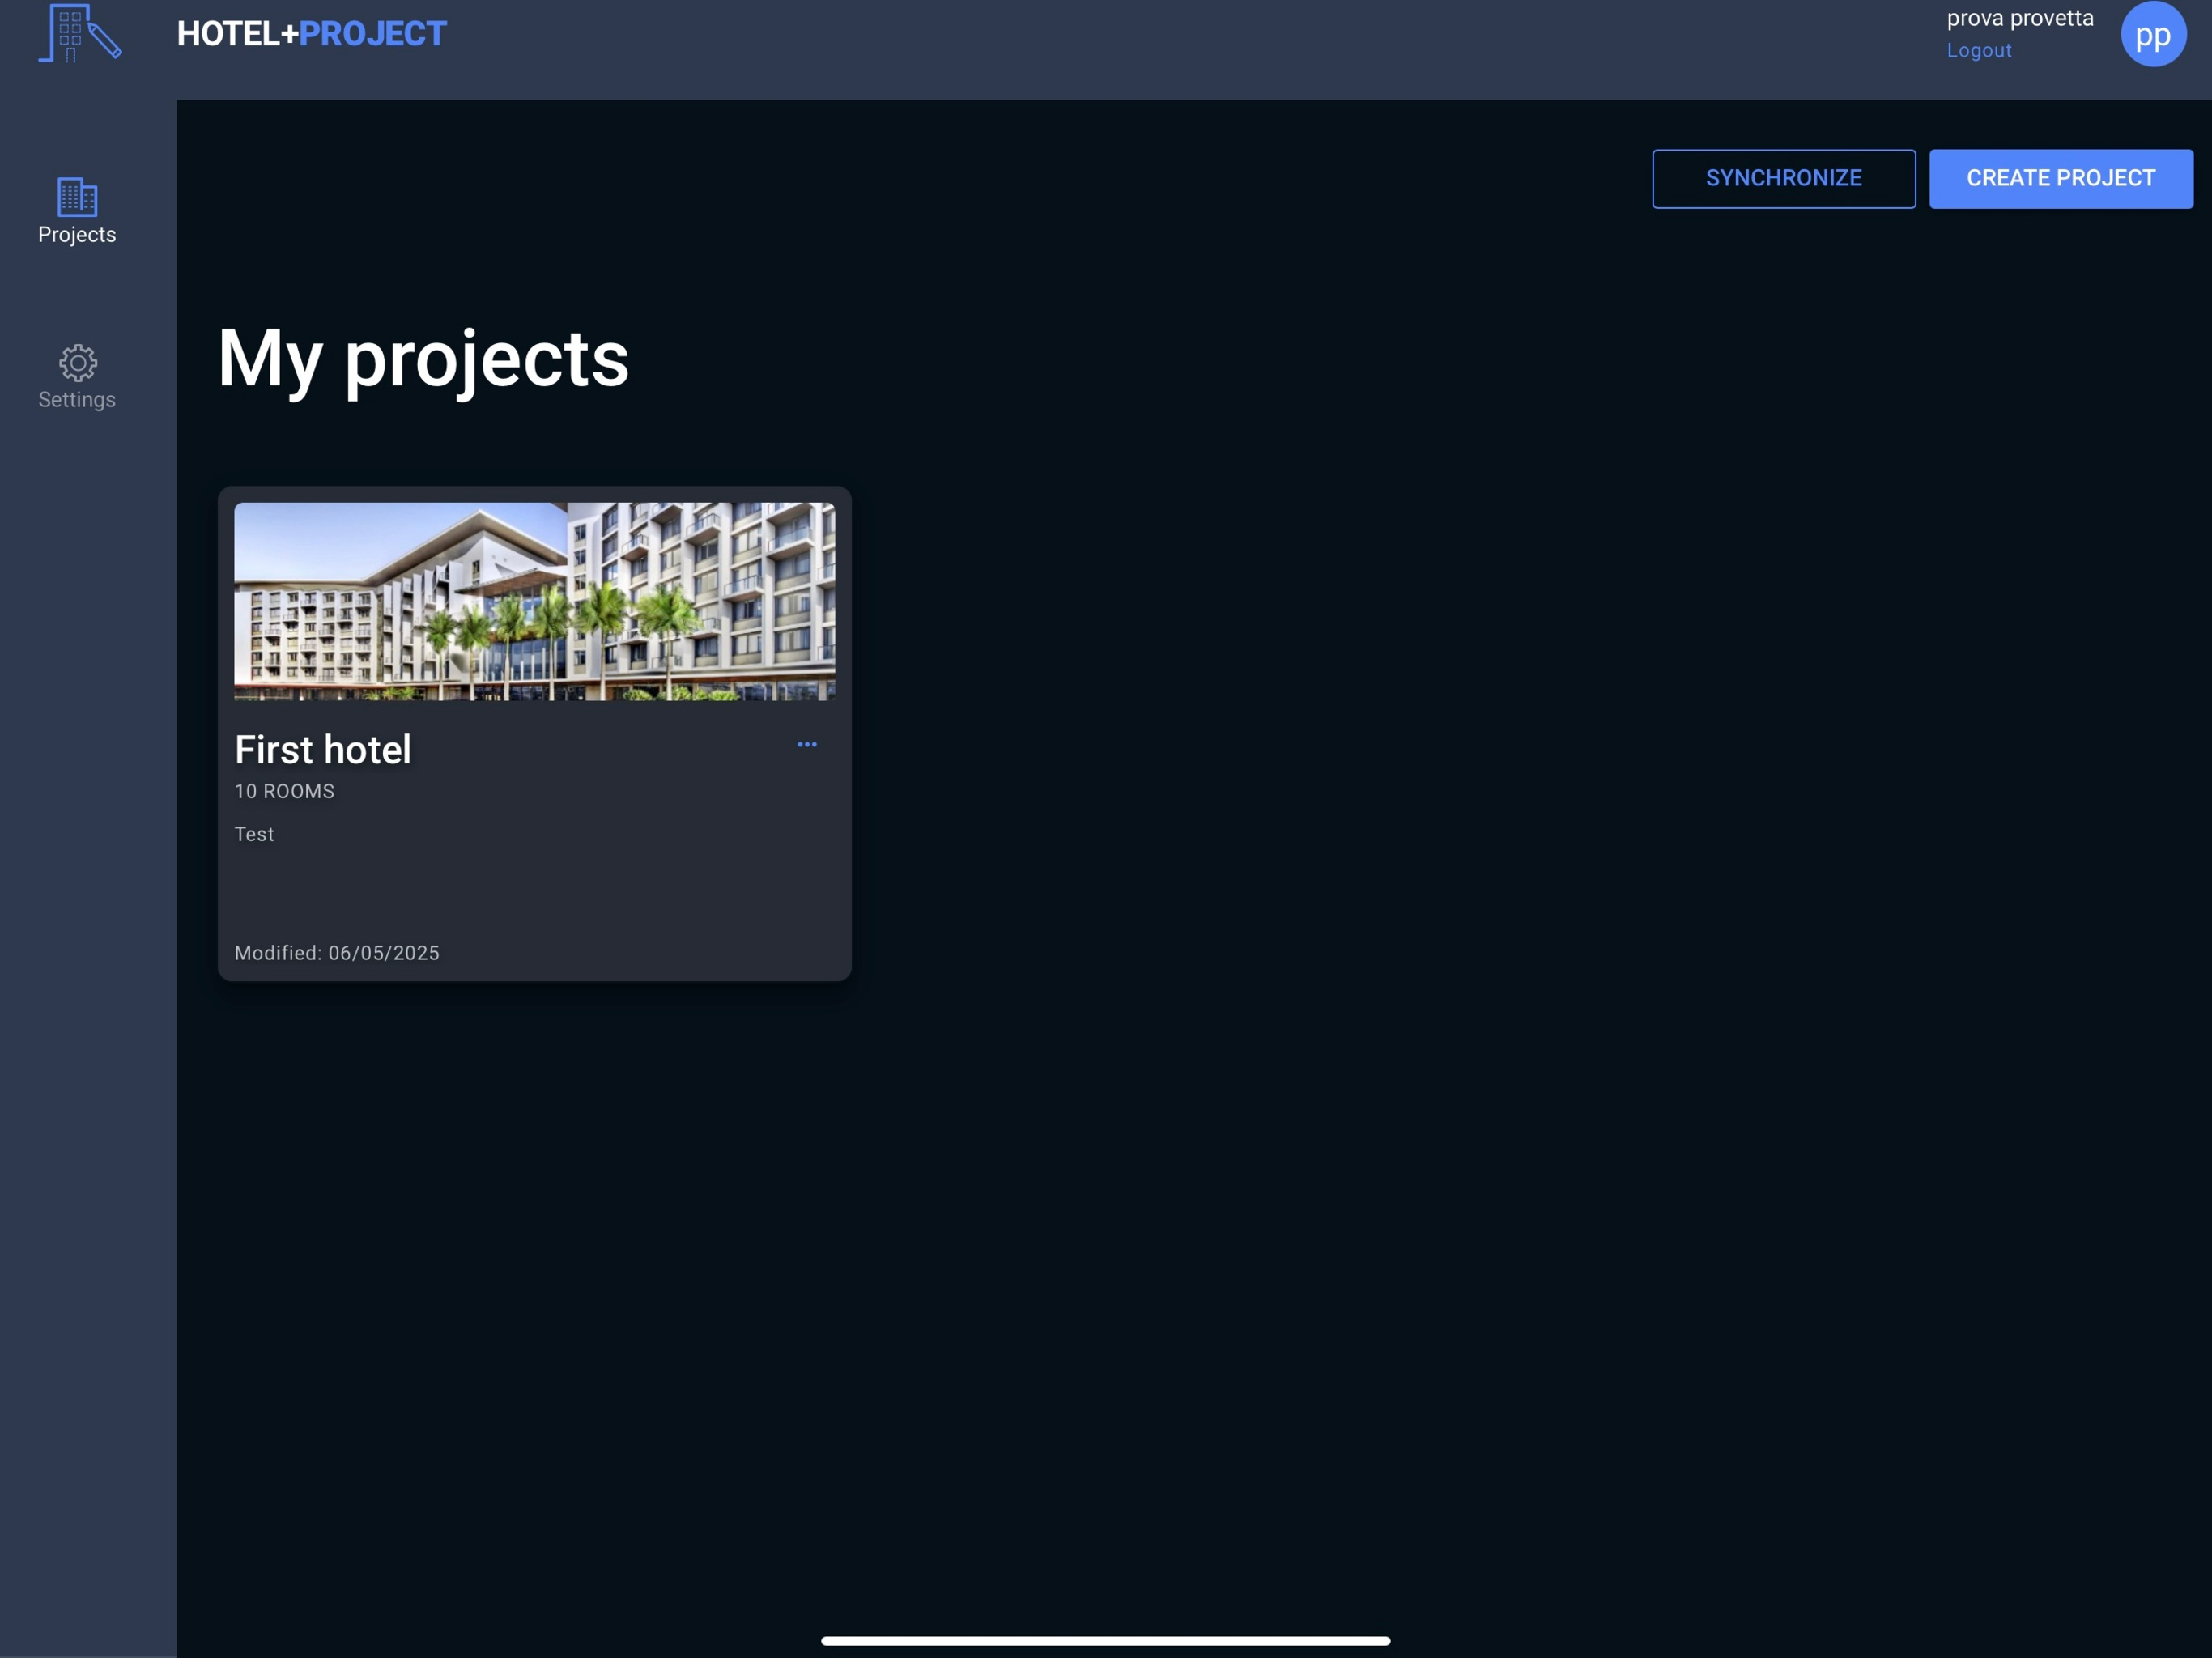
Task: Select the First hotel project title
Action: (x=323, y=749)
